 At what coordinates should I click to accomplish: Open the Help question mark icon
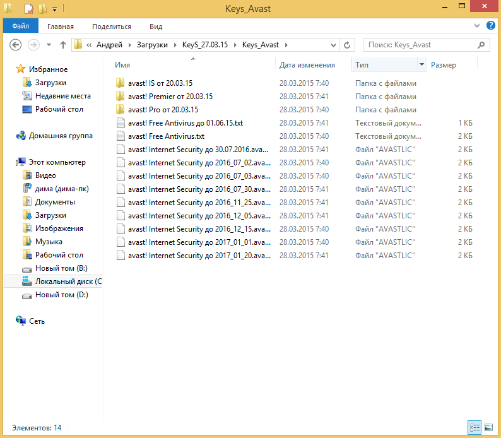click(x=491, y=25)
